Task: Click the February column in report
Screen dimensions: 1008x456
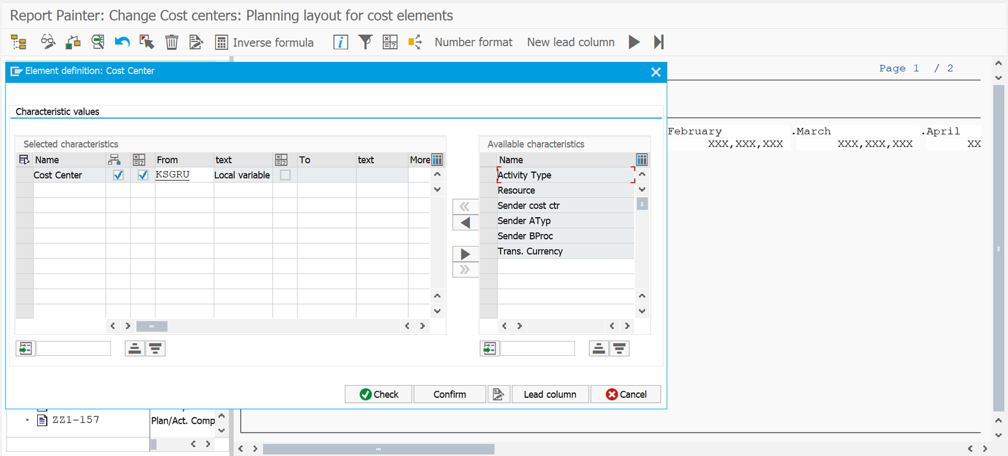Action: (695, 131)
